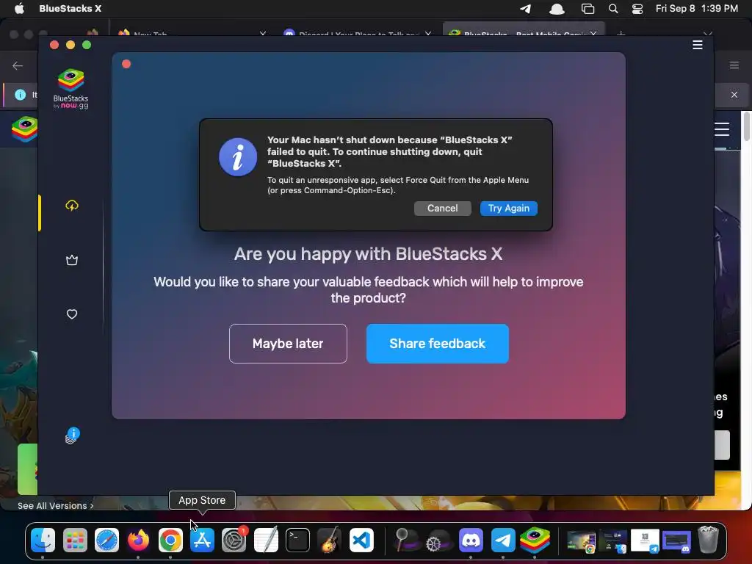Launch Safari from the Dock
This screenshot has height=564, width=752.
[x=106, y=540]
